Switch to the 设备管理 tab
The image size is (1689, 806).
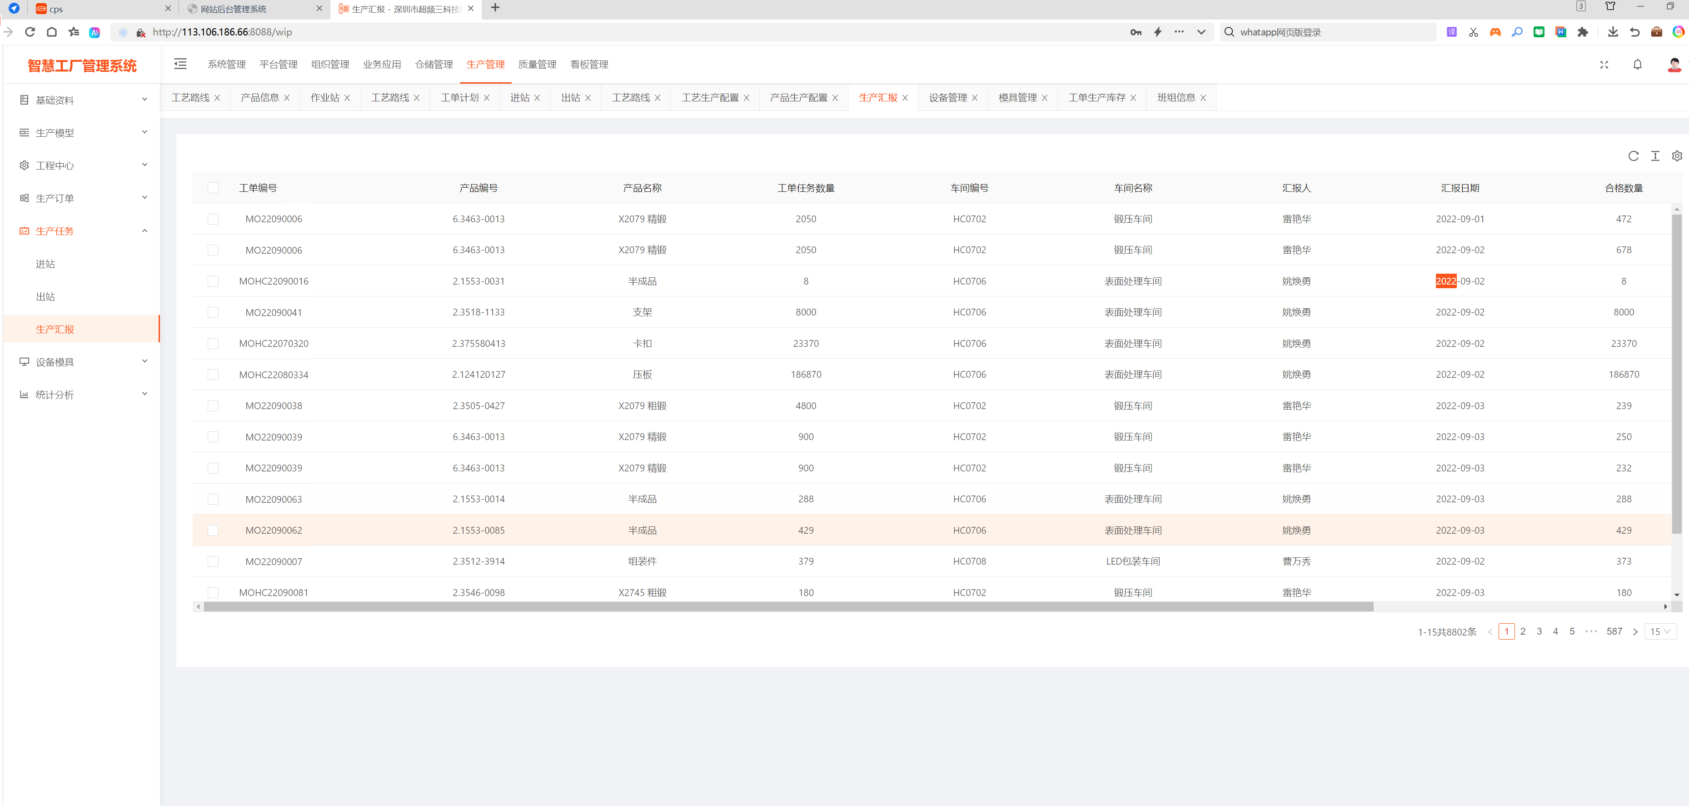click(947, 98)
